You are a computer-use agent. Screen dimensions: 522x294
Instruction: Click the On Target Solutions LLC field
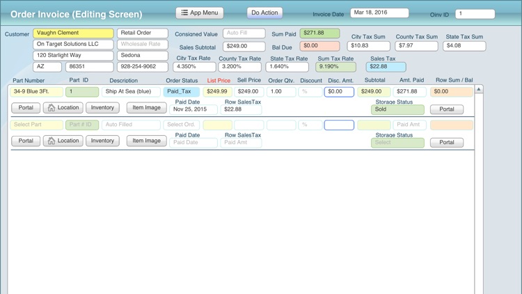click(73, 44)
